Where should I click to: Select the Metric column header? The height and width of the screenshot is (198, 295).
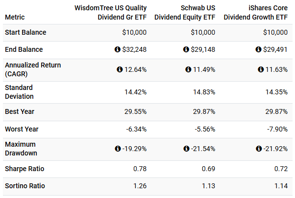[15, 17]
